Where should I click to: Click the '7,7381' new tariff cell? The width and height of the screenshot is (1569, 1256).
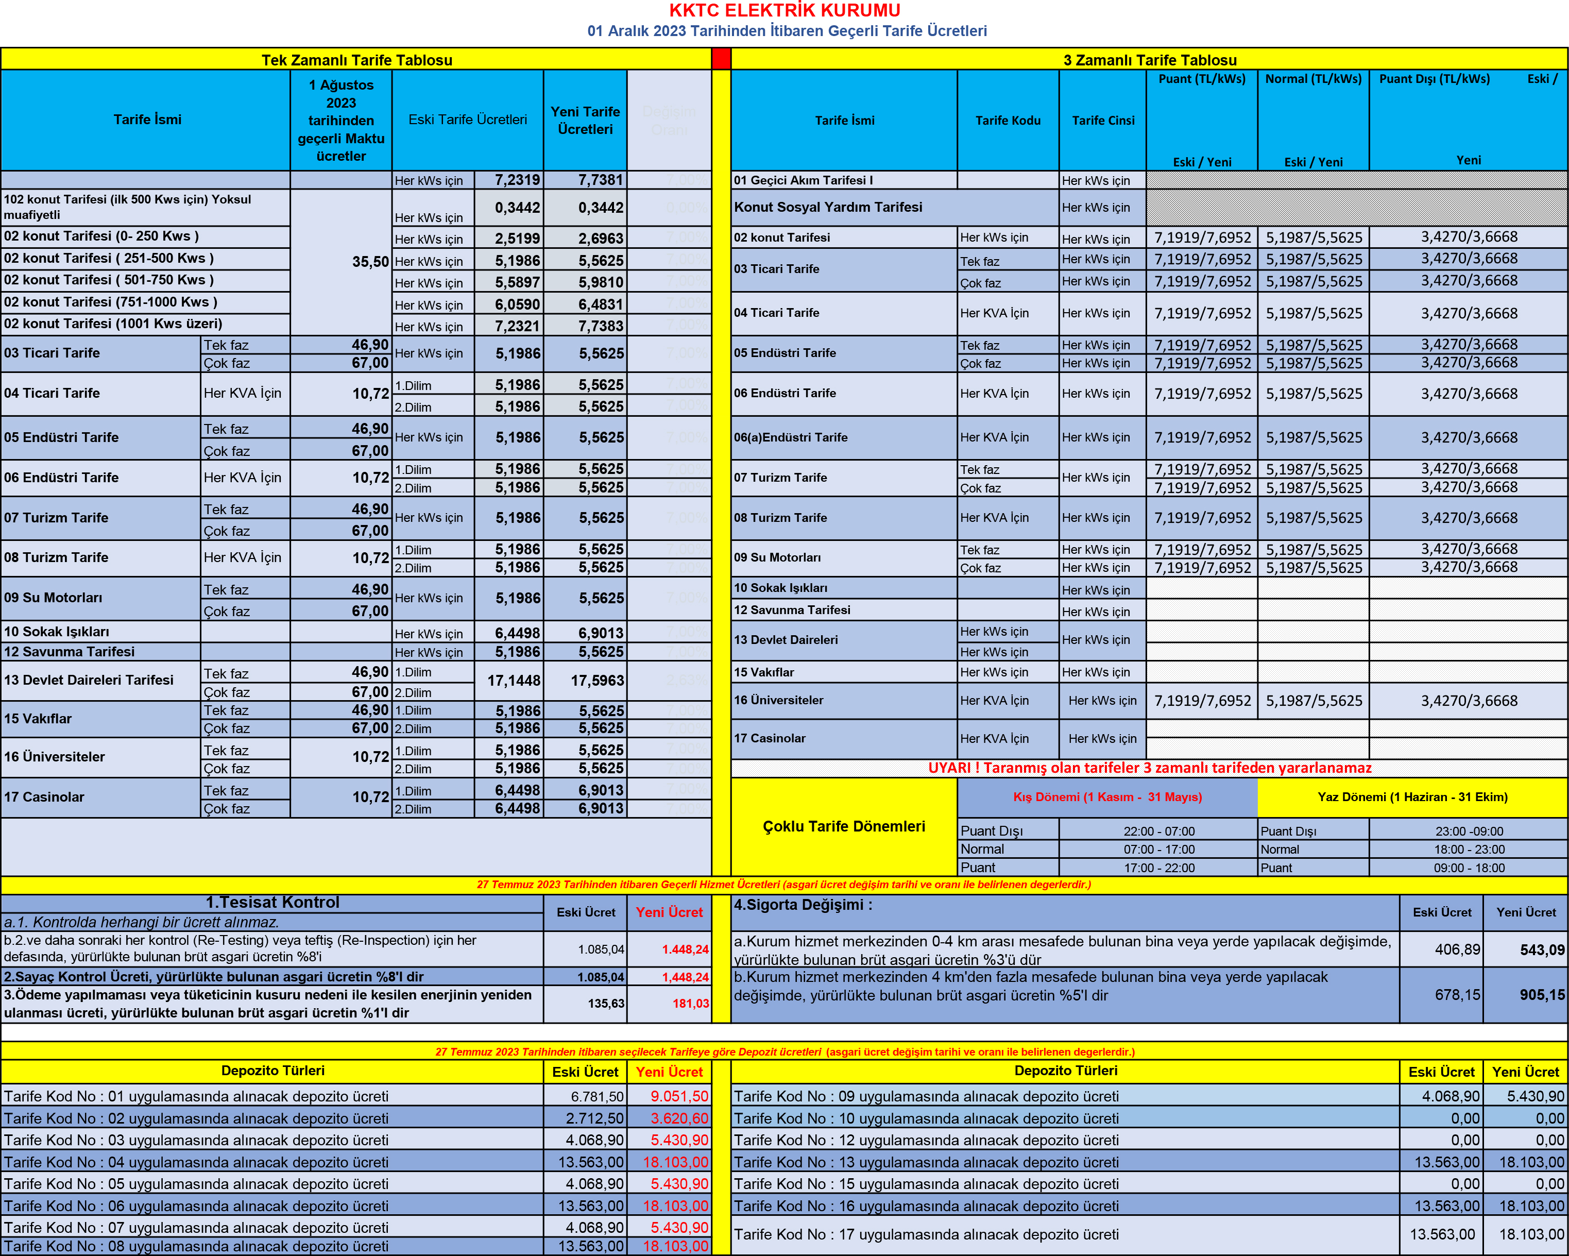click(x=585, y=180)
